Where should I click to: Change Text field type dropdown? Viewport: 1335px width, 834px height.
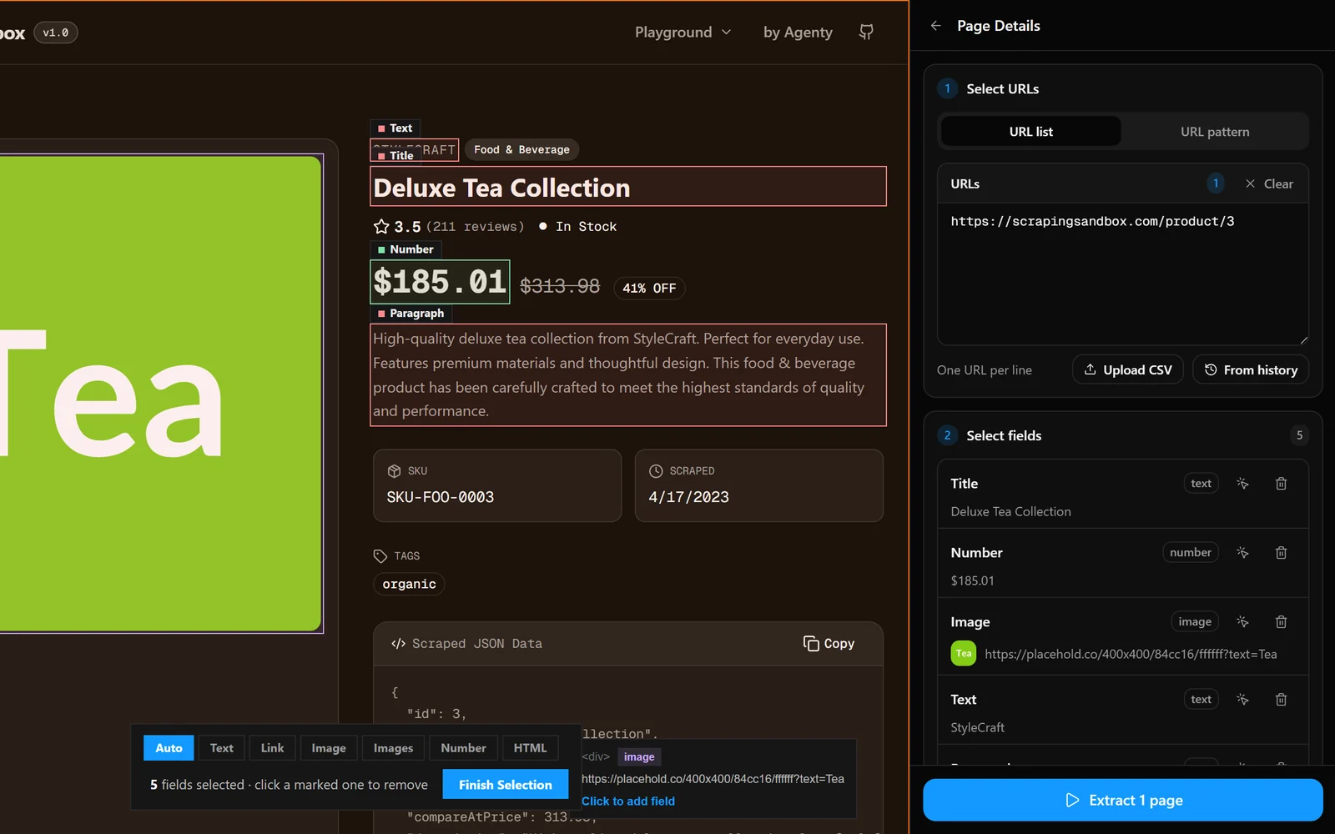(1201, 700)
